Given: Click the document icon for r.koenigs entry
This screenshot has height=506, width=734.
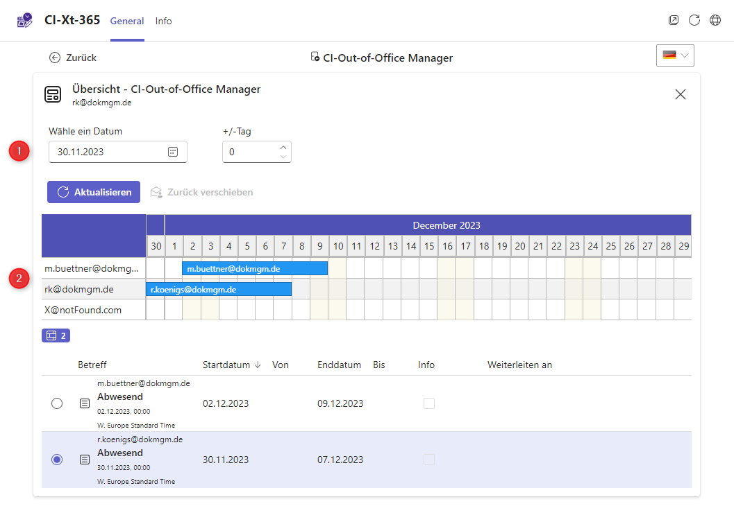Looking at the screenshot, I should [85, 460].
